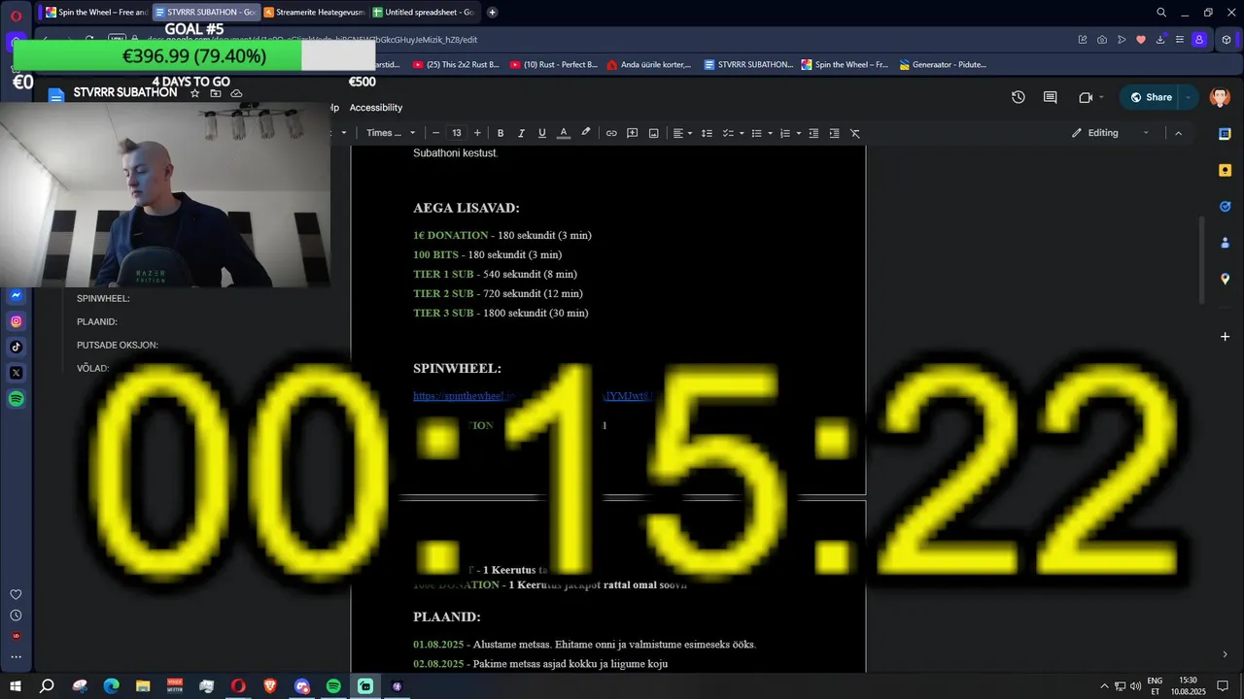Open the highlight color pen tool
The width and height of the screenshot is (1244, 699).
pyautogui.click(x=585, y=133)
